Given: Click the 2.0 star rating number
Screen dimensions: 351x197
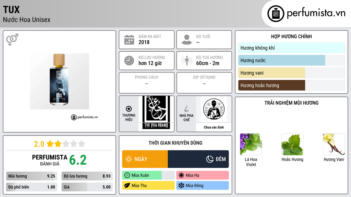Looking at the screenshot, I should pyautogui.click(x=39, y=144).
